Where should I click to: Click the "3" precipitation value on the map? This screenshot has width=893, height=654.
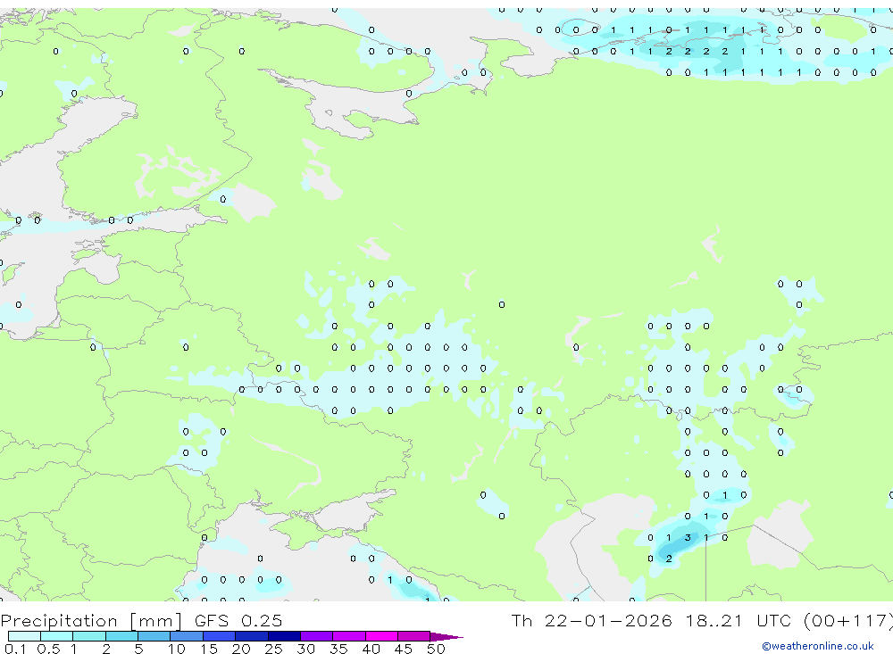point(688,537)
